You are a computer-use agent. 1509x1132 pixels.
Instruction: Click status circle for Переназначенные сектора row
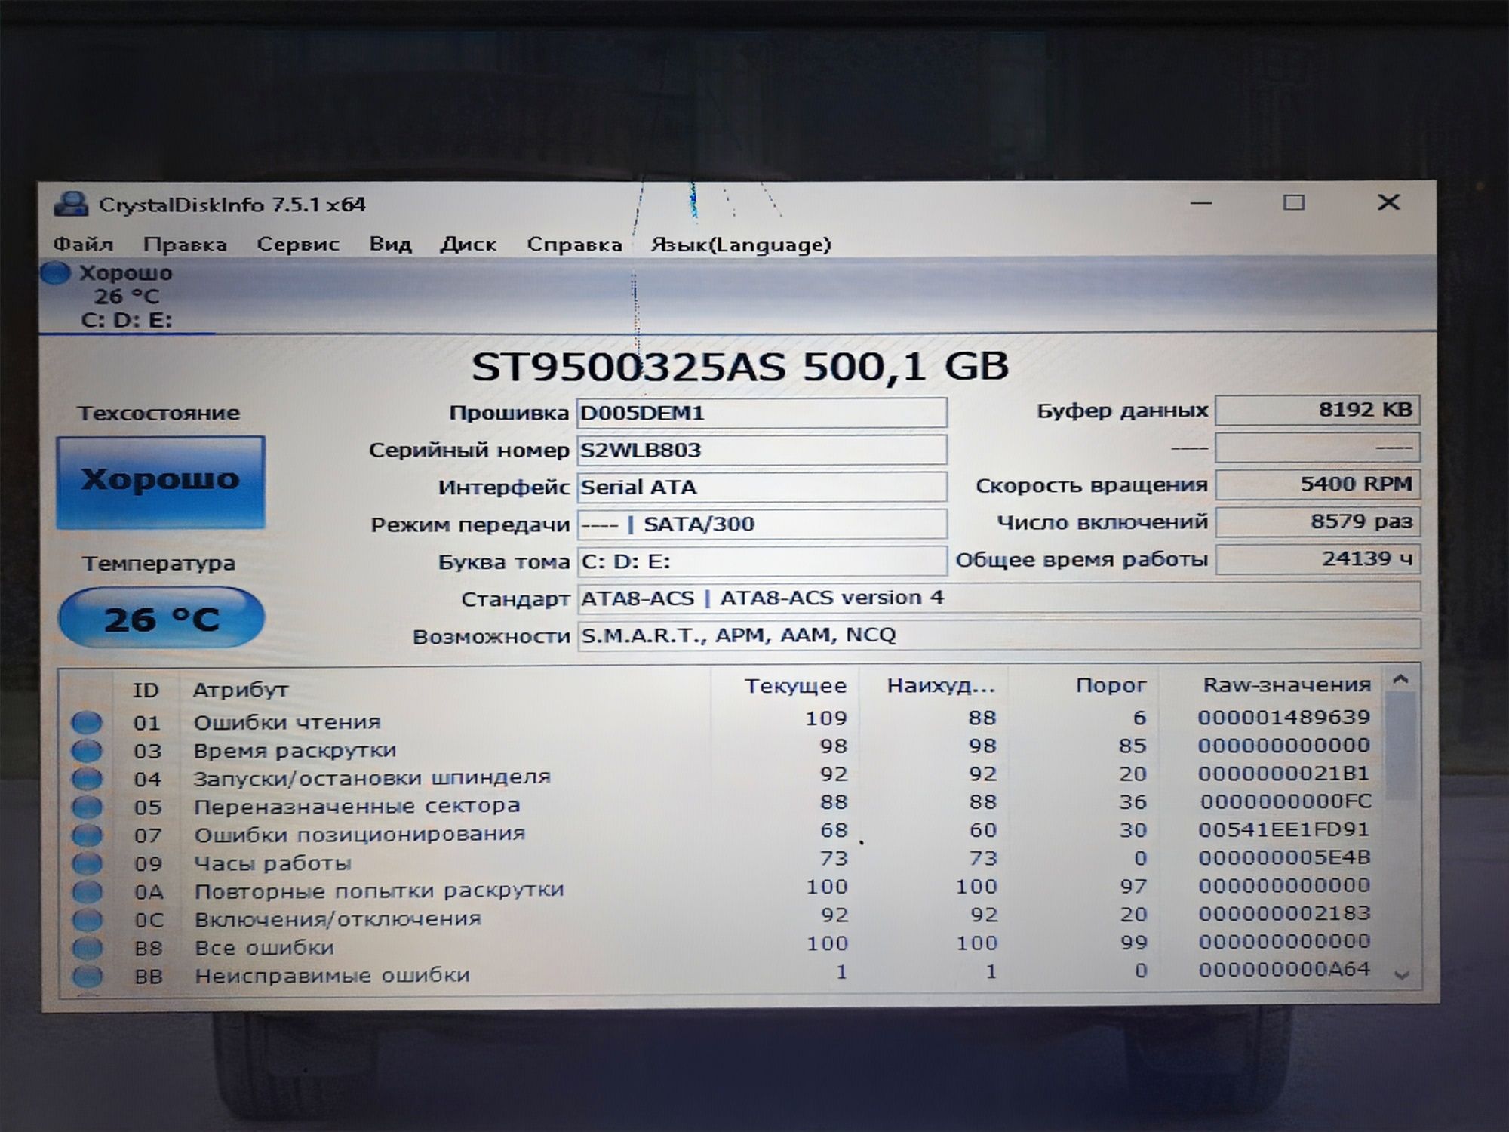point(87,807)
